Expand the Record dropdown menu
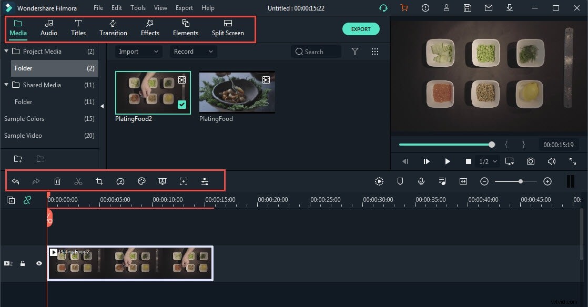 192,52
